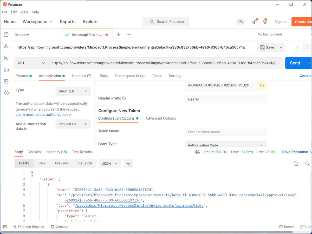The width and height of the screenshot is (312, 234).
Task: Open the Workspaces dropdown
Action: point(37,22)
